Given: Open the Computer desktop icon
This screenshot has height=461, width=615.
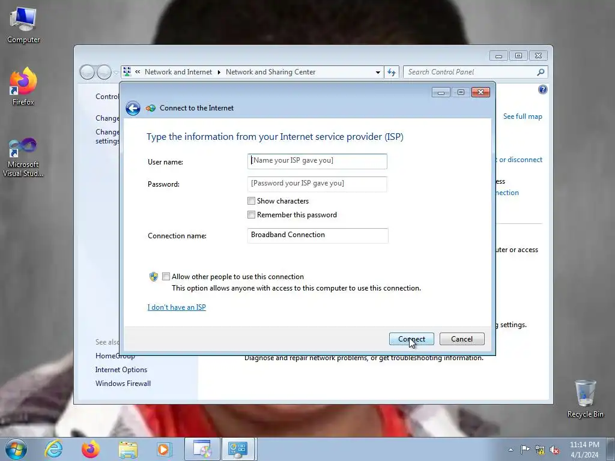Looking at the screenshot, I should (23, 25).
